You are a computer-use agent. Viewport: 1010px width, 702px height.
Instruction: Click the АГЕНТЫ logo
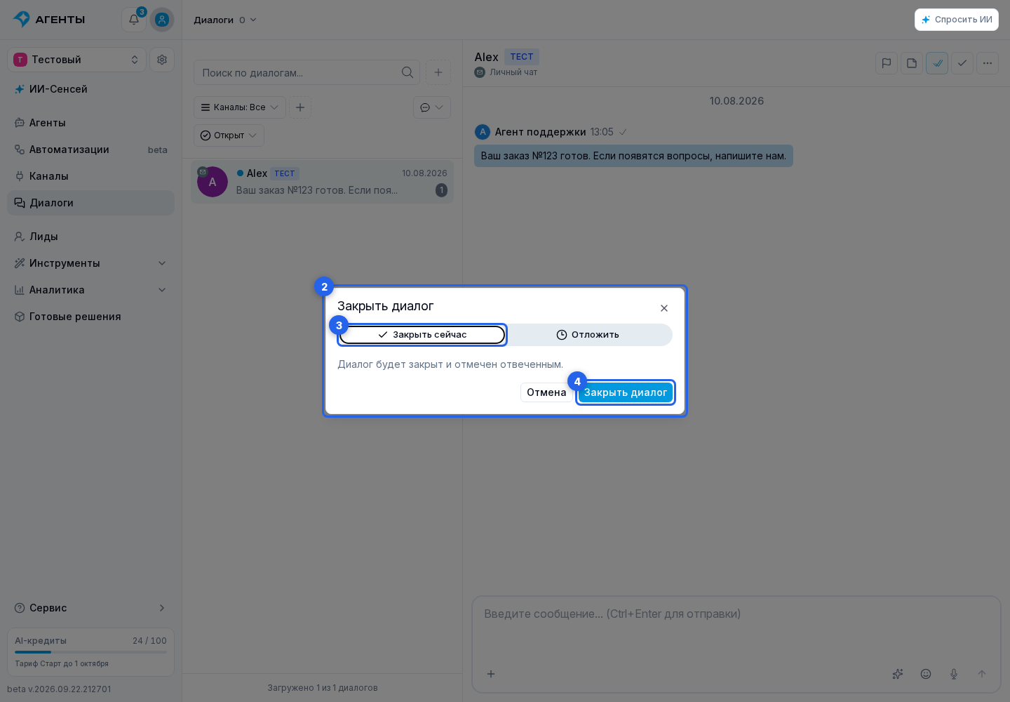(49, 20)
